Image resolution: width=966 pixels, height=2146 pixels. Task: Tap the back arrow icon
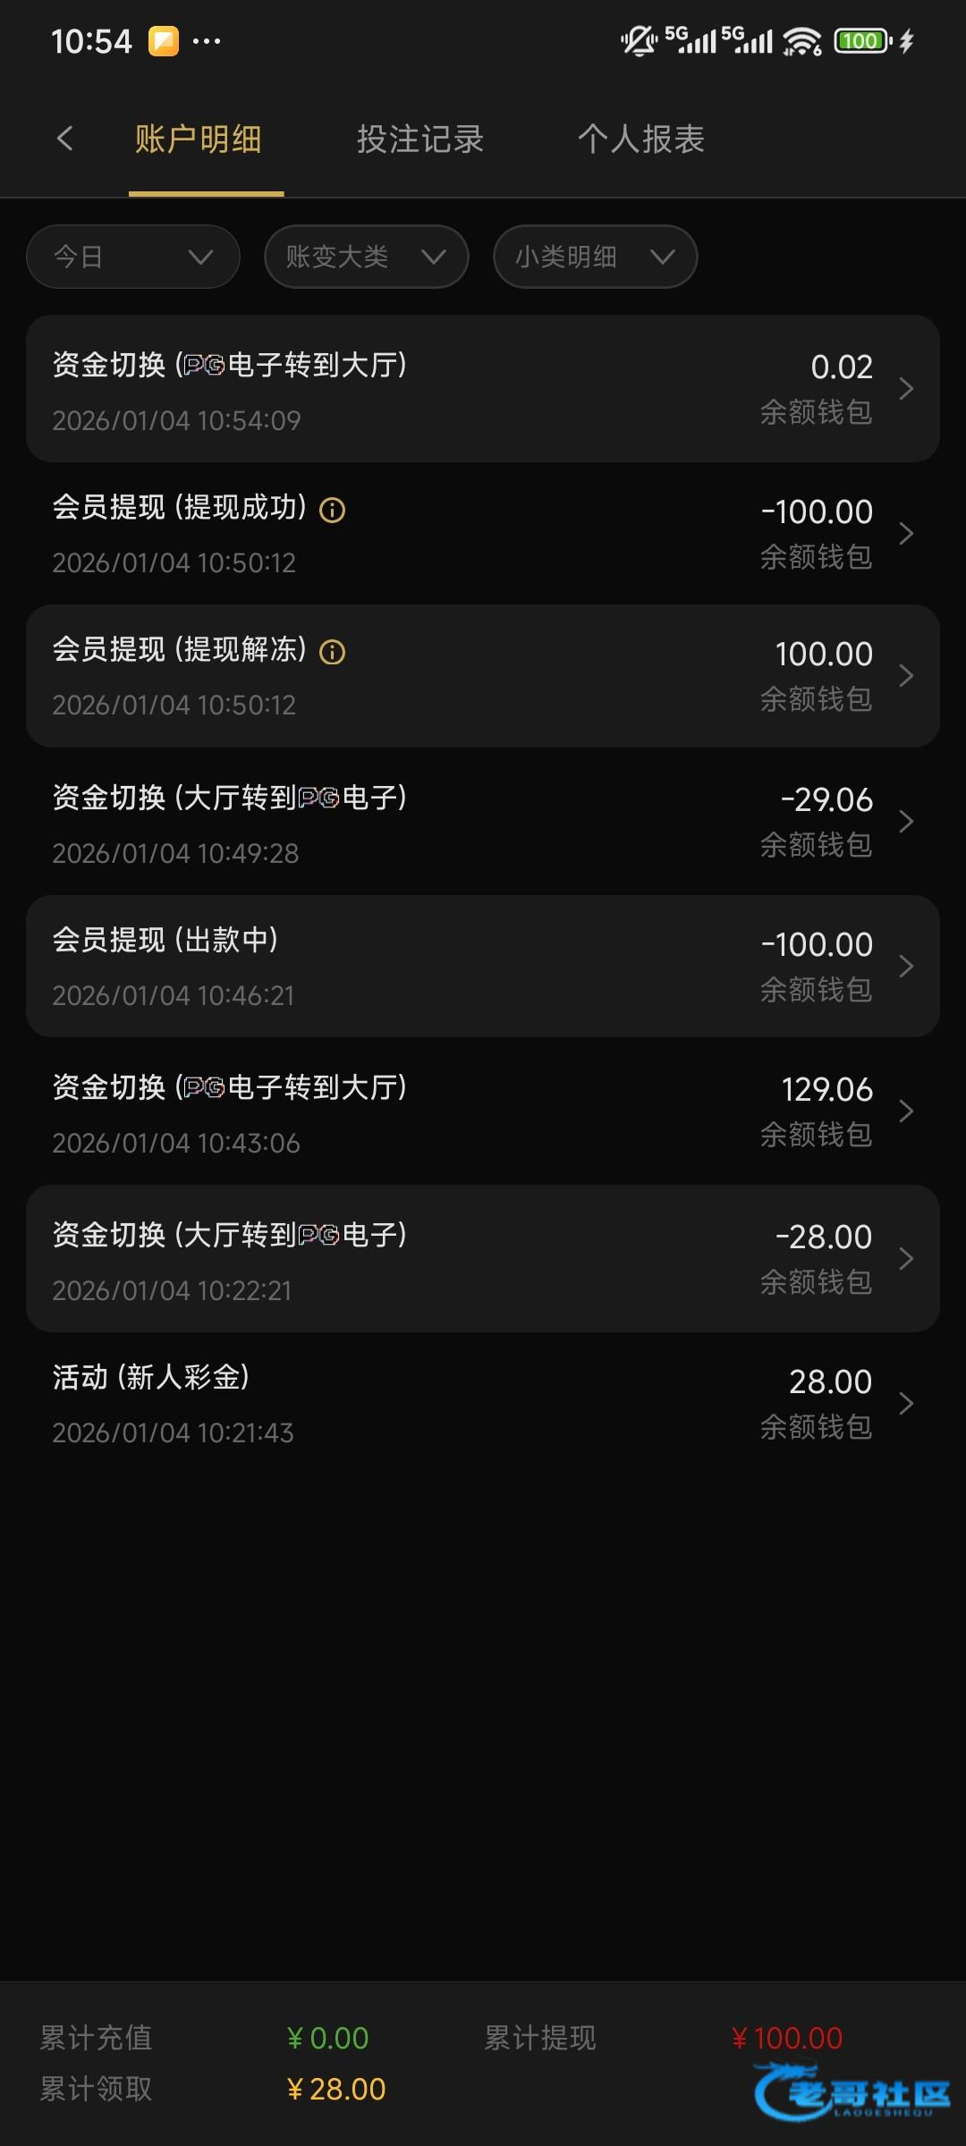click(x=64, y=139)
